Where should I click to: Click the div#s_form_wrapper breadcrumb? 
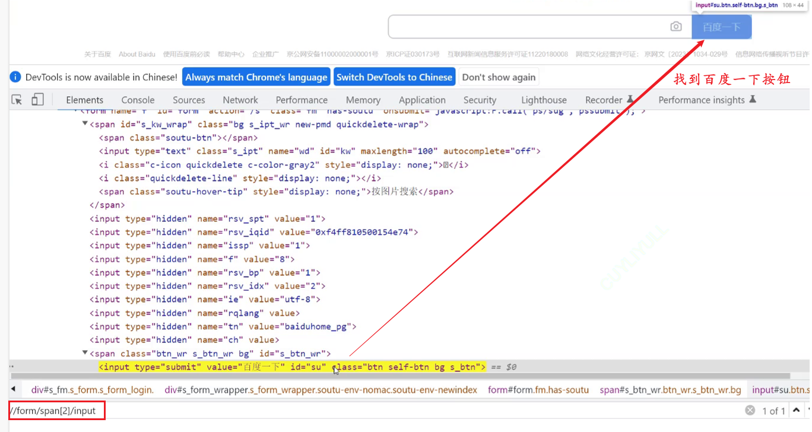[321, 390]
